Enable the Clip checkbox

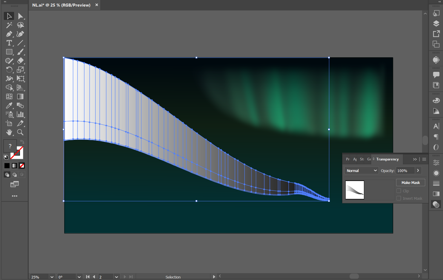pos(399,191)
